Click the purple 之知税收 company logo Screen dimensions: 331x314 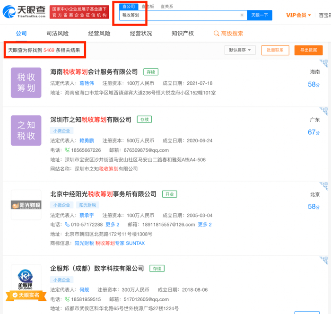26,131
